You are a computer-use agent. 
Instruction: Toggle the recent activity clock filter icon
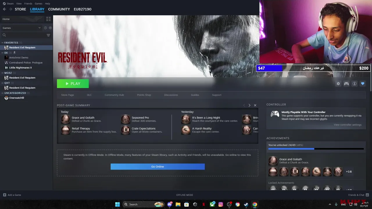click(45, 28)
